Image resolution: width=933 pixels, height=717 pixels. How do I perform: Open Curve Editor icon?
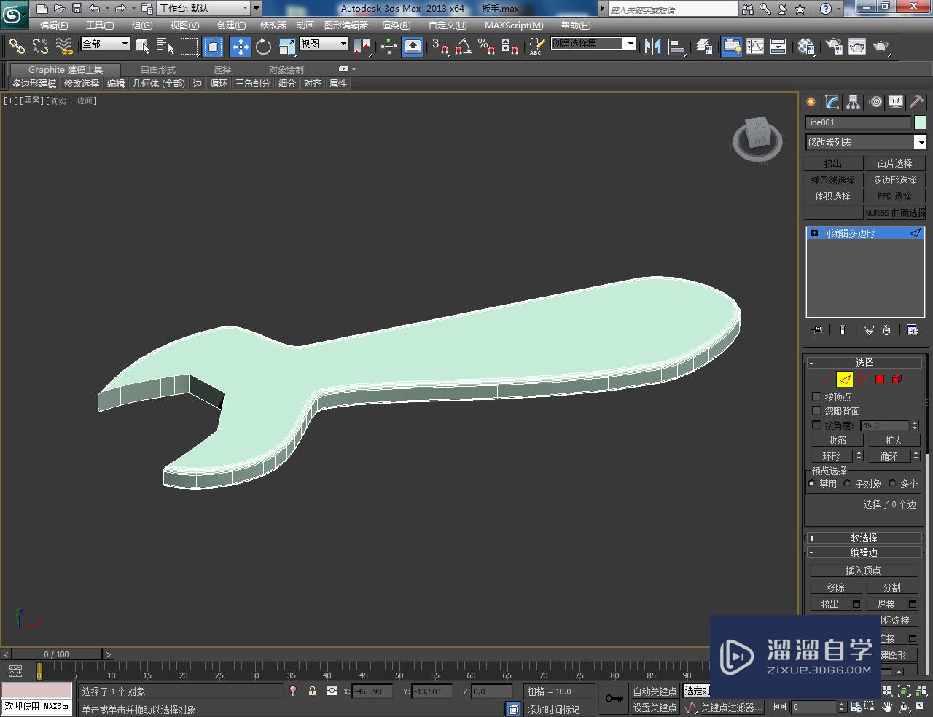pos(755,47)
